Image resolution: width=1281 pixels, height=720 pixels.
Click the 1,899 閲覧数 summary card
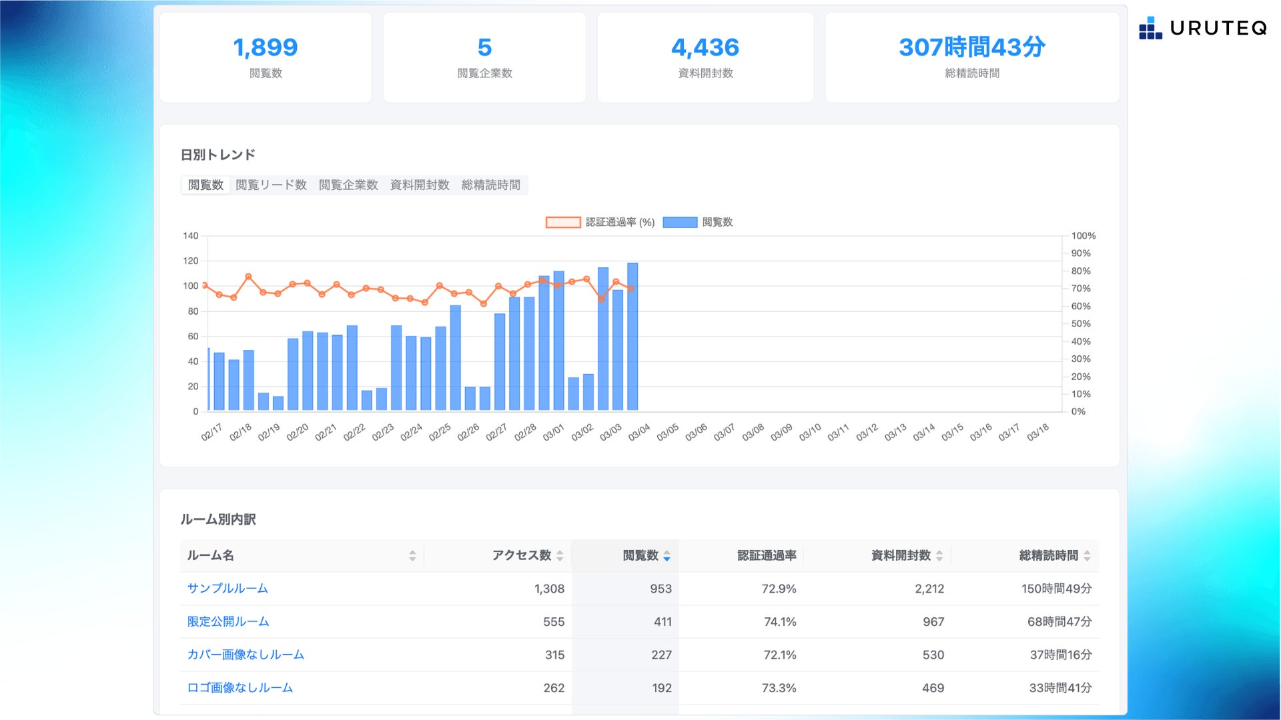coord(266,57)
